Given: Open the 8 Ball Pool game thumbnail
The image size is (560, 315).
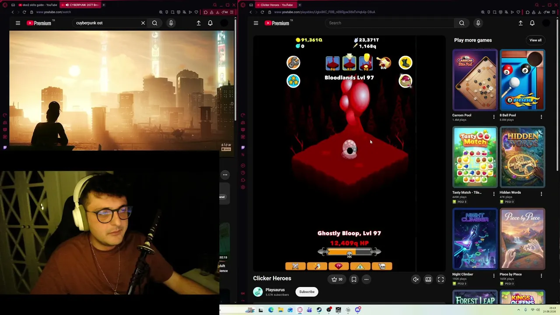Looking at the screenshot, I should click(522, 80).
